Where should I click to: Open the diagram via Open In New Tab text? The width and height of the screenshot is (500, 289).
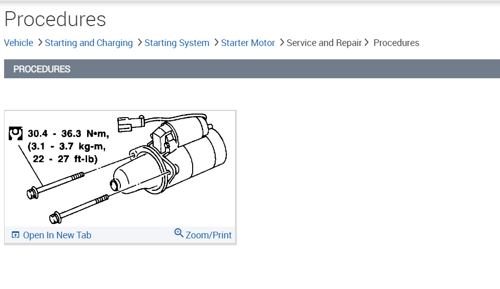coord(57,235)
